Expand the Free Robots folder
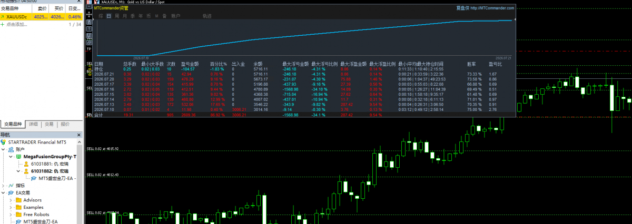The width and height of the screenshot is (632, 224). point(11,215)
